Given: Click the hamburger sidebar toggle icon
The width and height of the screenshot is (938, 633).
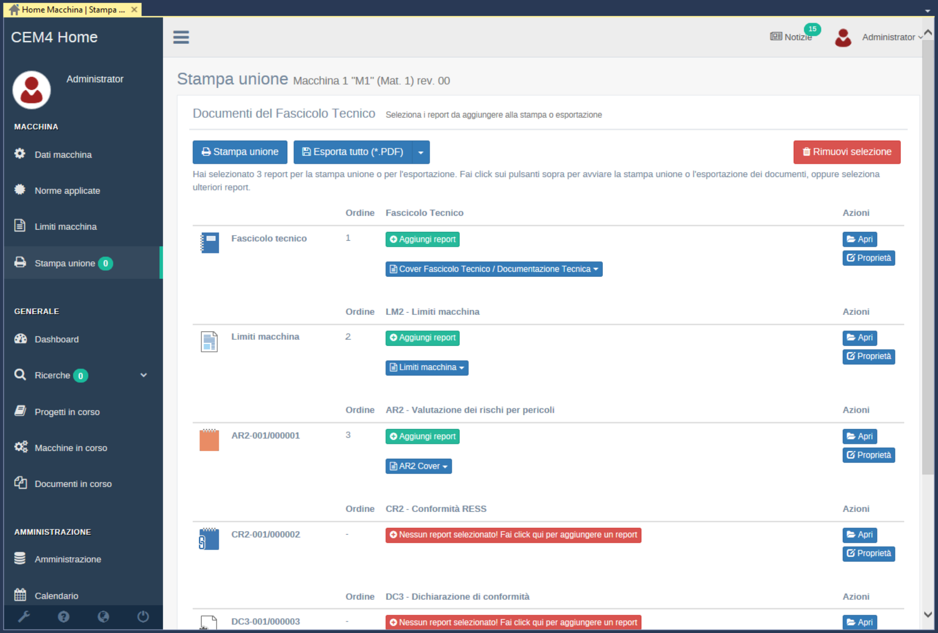Looking at the screenshot, I should tap(181, 37).
